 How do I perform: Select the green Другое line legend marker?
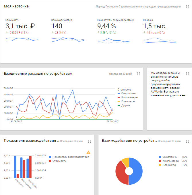(119, 105)
